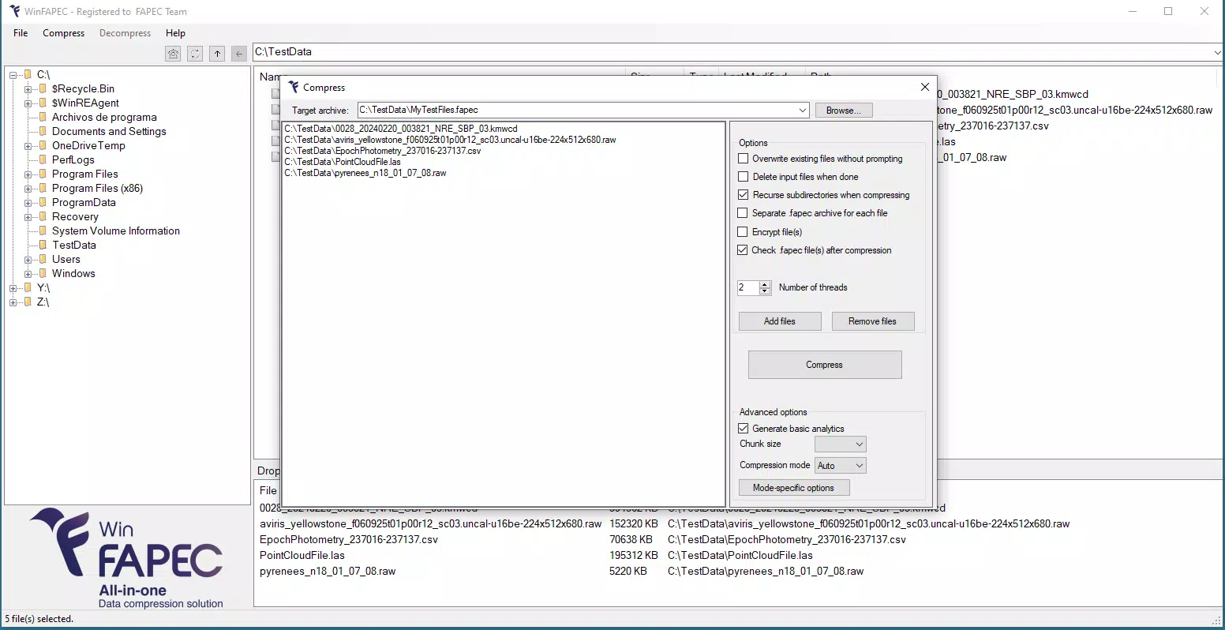Open Mode-specific options

tap(794, 488)
